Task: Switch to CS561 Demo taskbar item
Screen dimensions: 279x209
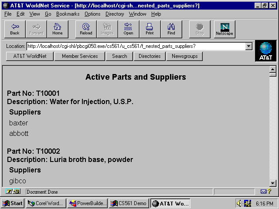Action: 129,203
